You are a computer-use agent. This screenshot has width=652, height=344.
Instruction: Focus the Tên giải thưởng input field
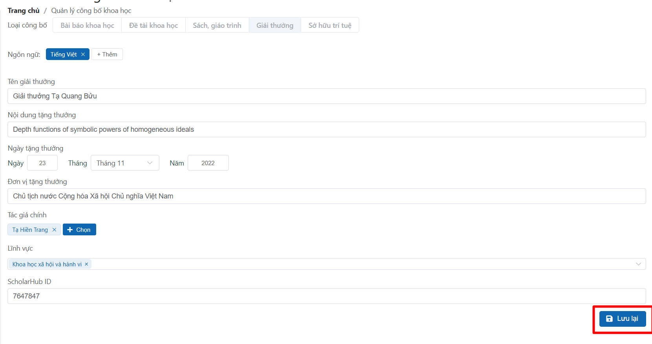(x=327, y=96)
